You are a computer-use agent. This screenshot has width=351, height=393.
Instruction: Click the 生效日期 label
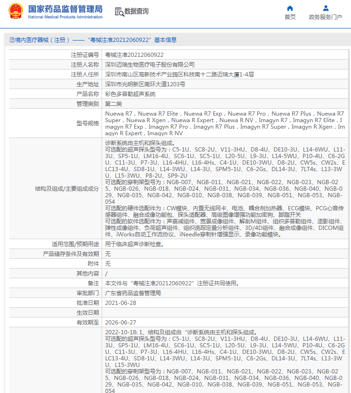88,312
